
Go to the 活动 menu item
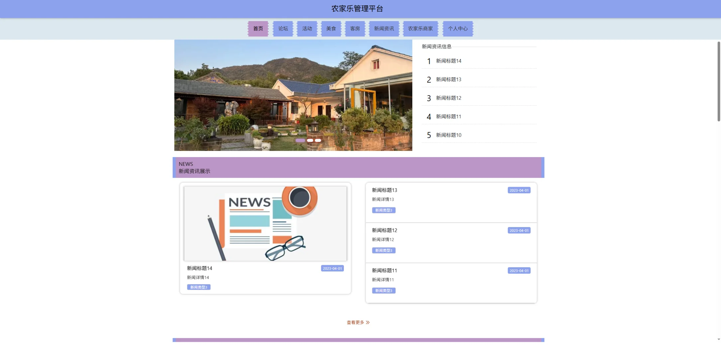(307, 29)
